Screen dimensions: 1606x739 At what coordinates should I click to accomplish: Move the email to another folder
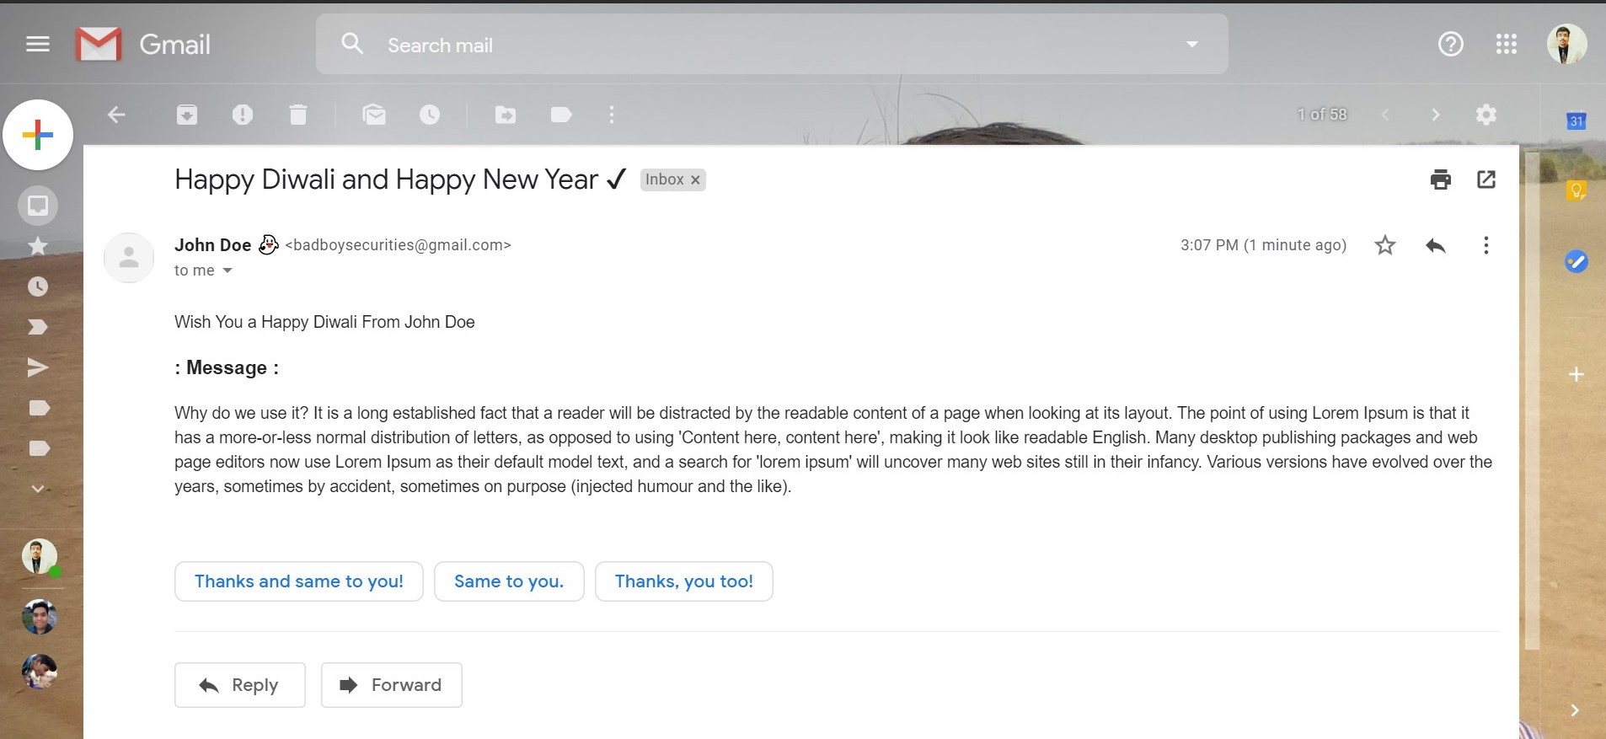point(506,115)
